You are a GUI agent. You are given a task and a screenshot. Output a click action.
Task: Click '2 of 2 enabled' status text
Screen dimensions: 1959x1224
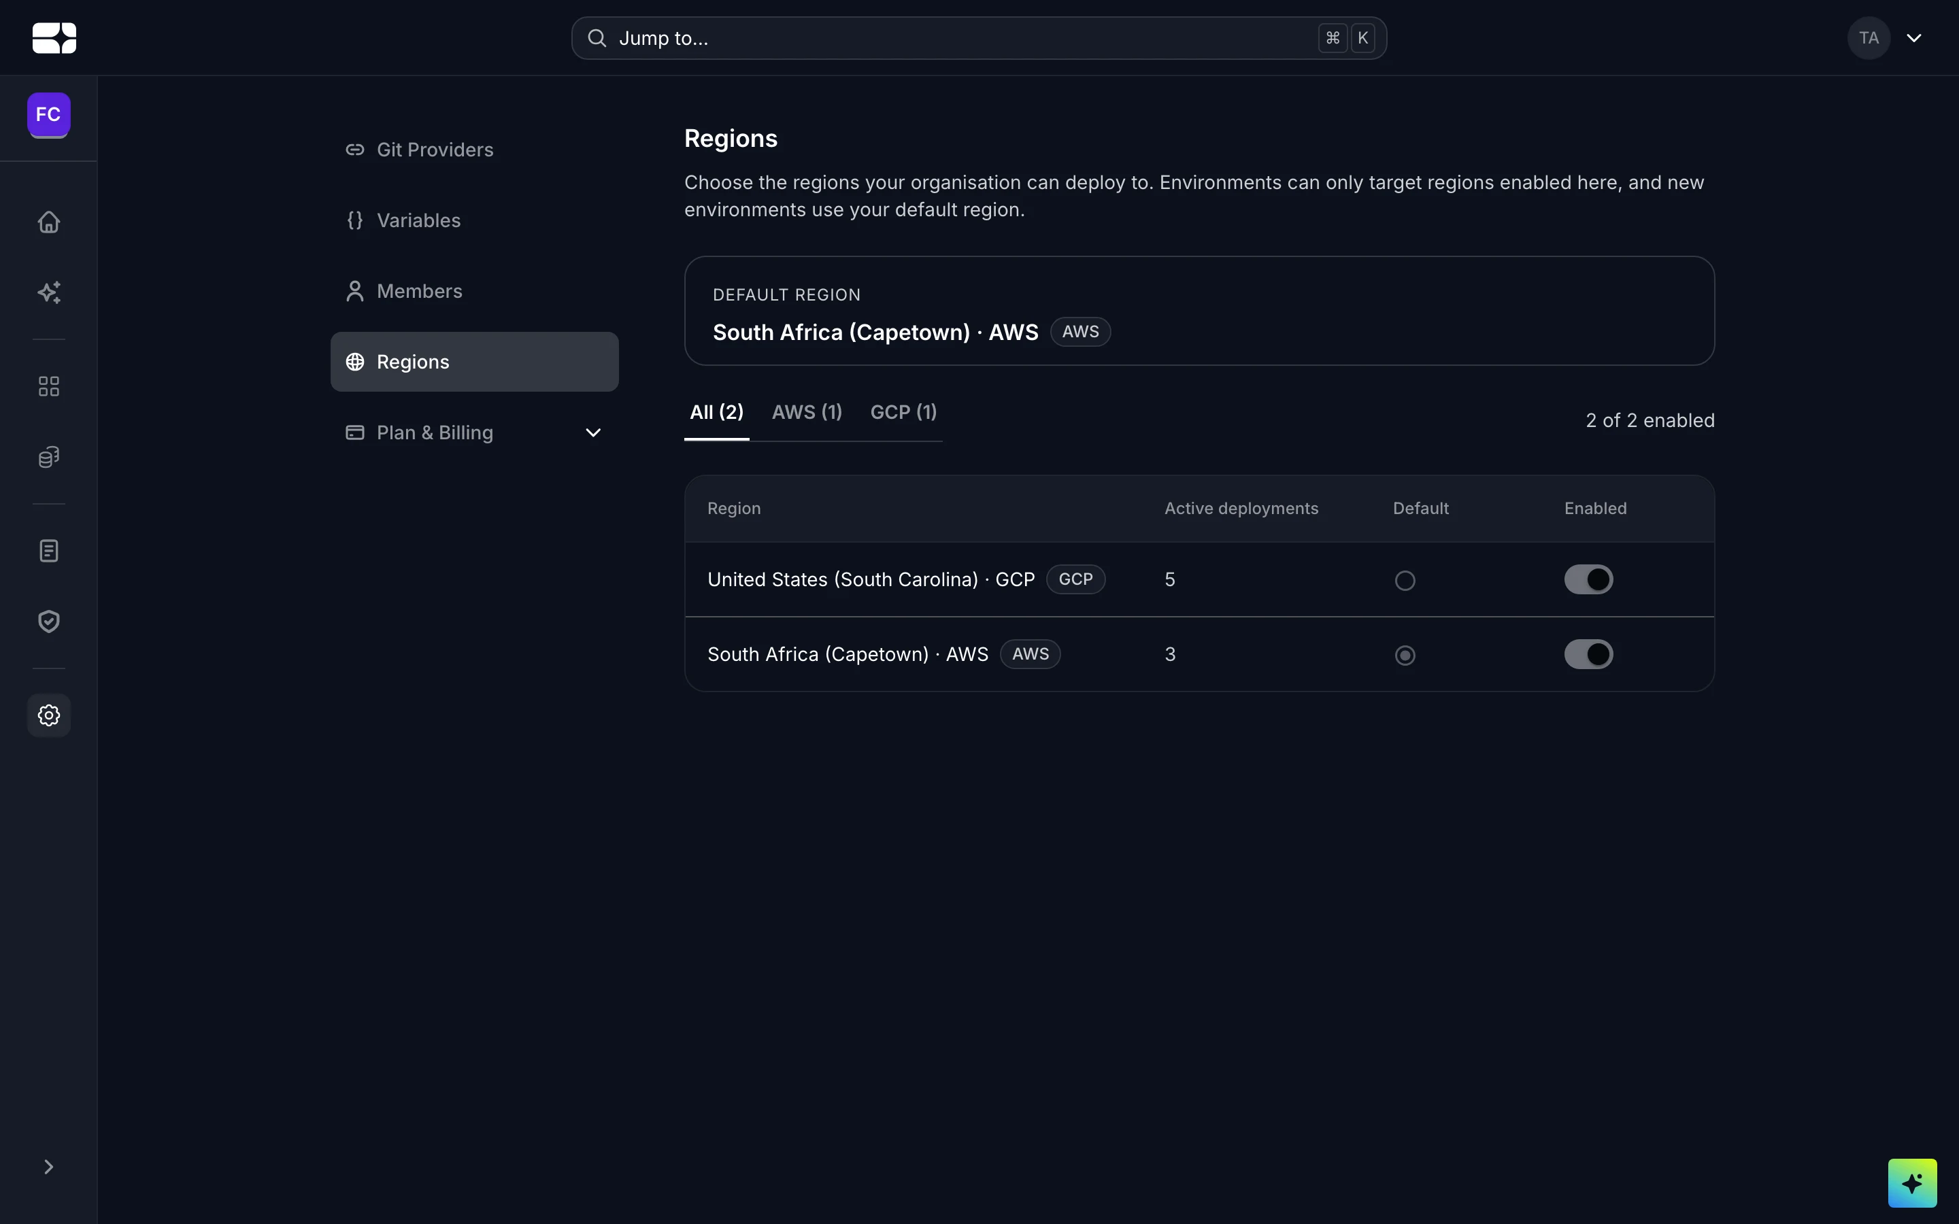click(x=1650, y=420)
